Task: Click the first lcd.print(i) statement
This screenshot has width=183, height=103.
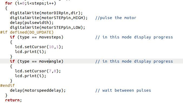Action: 31,52
